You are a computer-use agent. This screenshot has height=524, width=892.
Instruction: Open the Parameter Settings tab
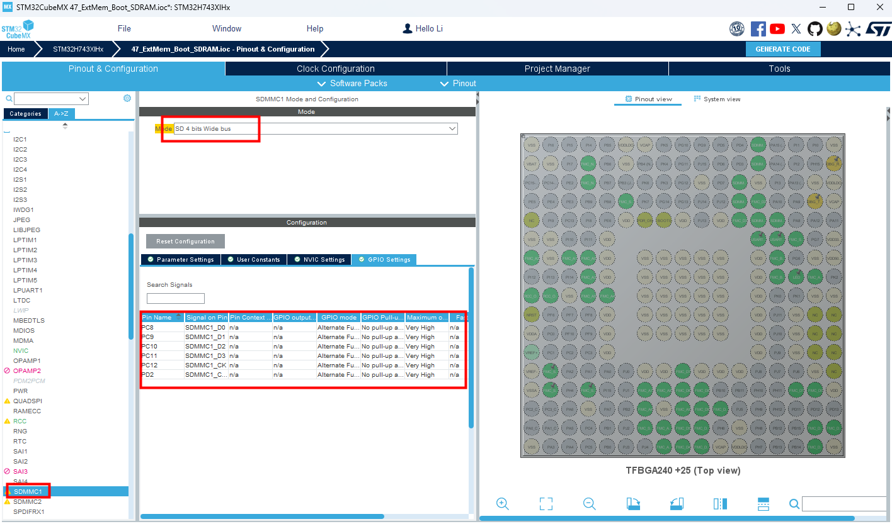180,259
